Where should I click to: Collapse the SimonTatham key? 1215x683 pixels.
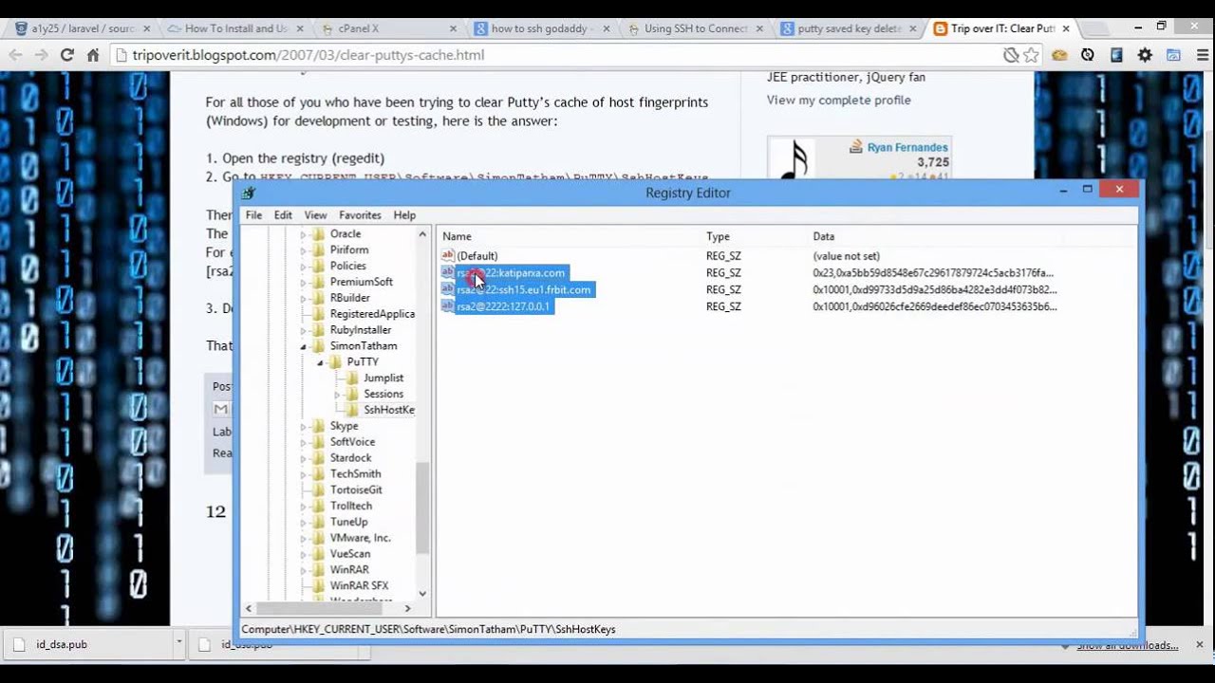click(304, 346)
